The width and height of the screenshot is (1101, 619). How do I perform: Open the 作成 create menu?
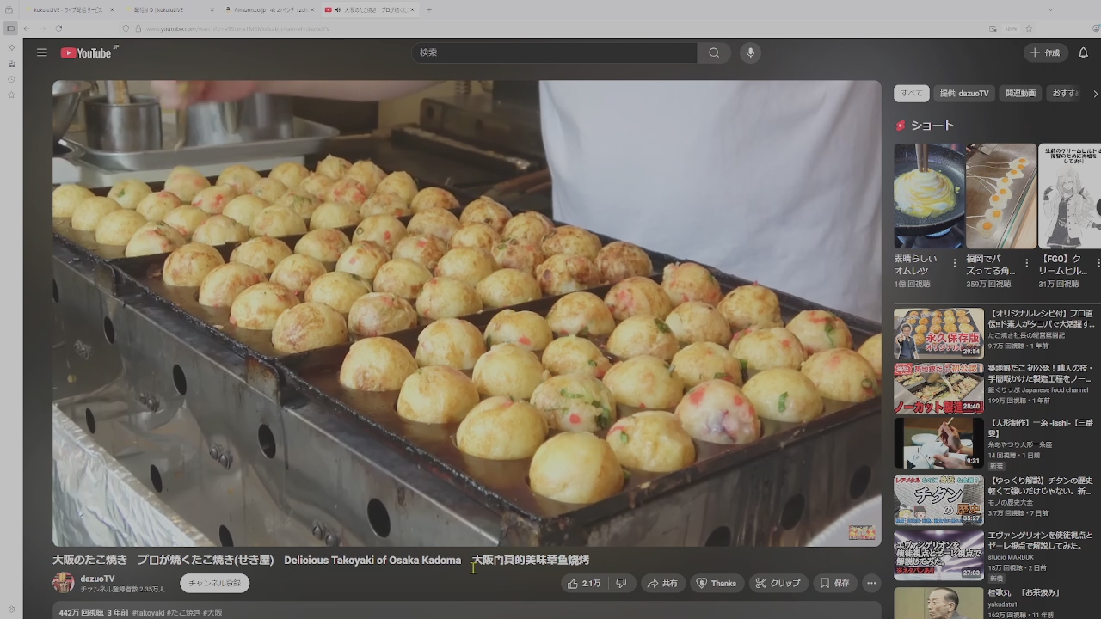[x=1044, y=52]
